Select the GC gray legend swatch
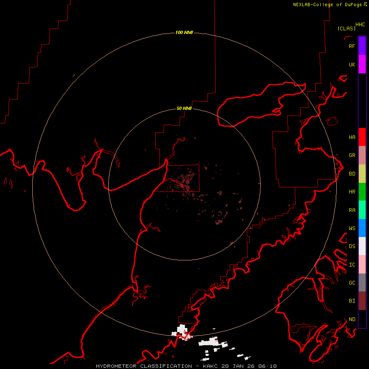This screenshot has height=369, width=369. [362, 282]
